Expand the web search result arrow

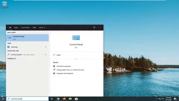(46, 55)
